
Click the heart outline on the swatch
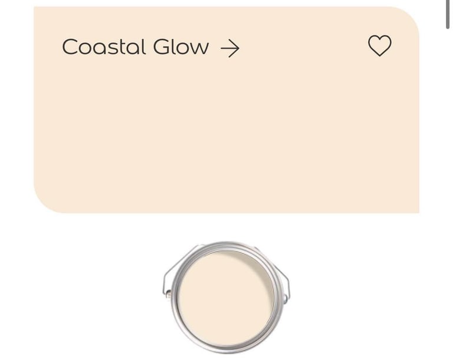(x=380, y=45)
